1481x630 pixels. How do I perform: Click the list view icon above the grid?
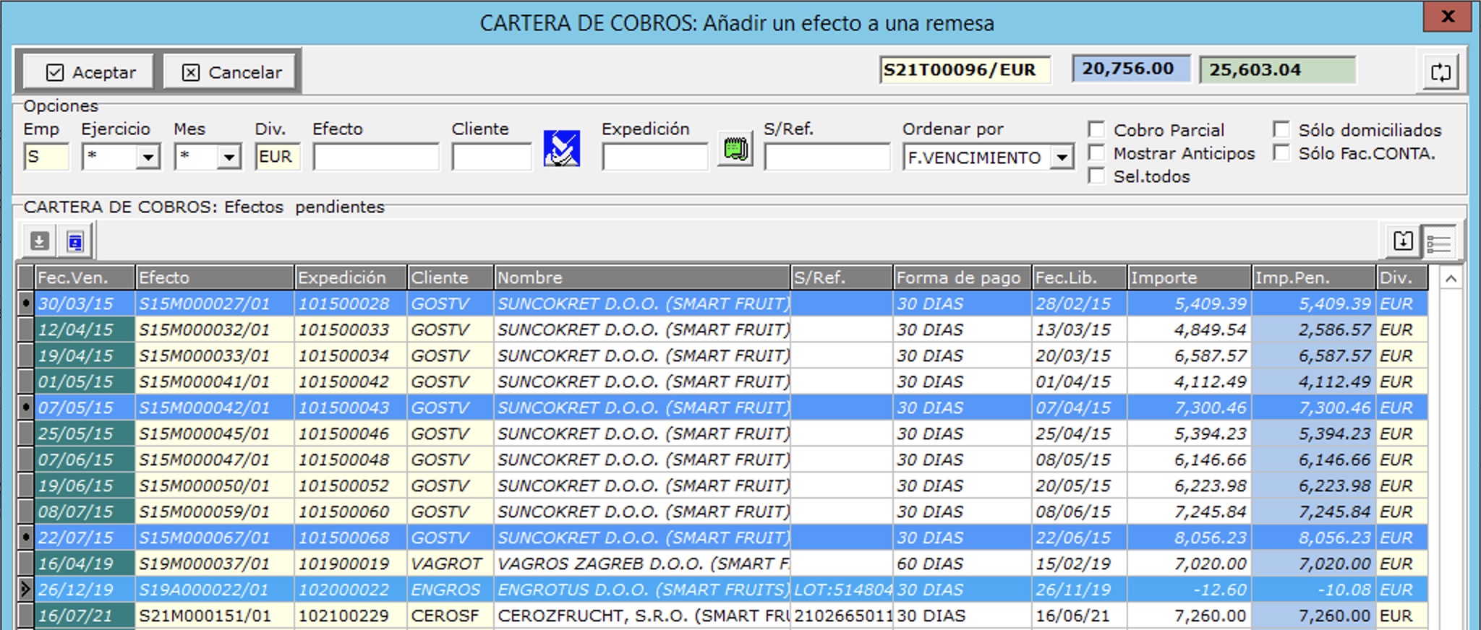click(1439, 243)
